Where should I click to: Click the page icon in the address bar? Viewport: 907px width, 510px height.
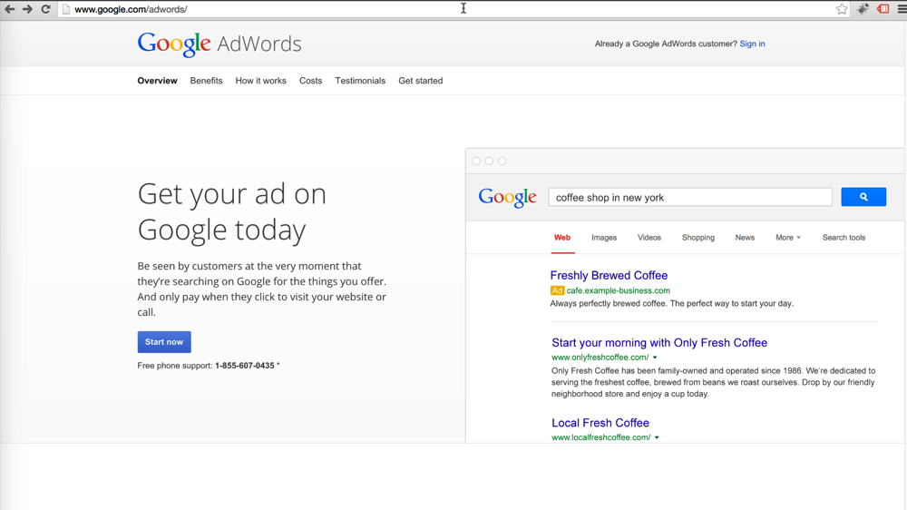(66, 9)
